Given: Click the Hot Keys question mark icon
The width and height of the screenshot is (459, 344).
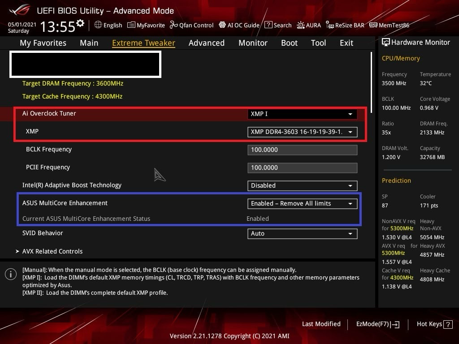Looking at the screenshot, I should click(448, 324).
